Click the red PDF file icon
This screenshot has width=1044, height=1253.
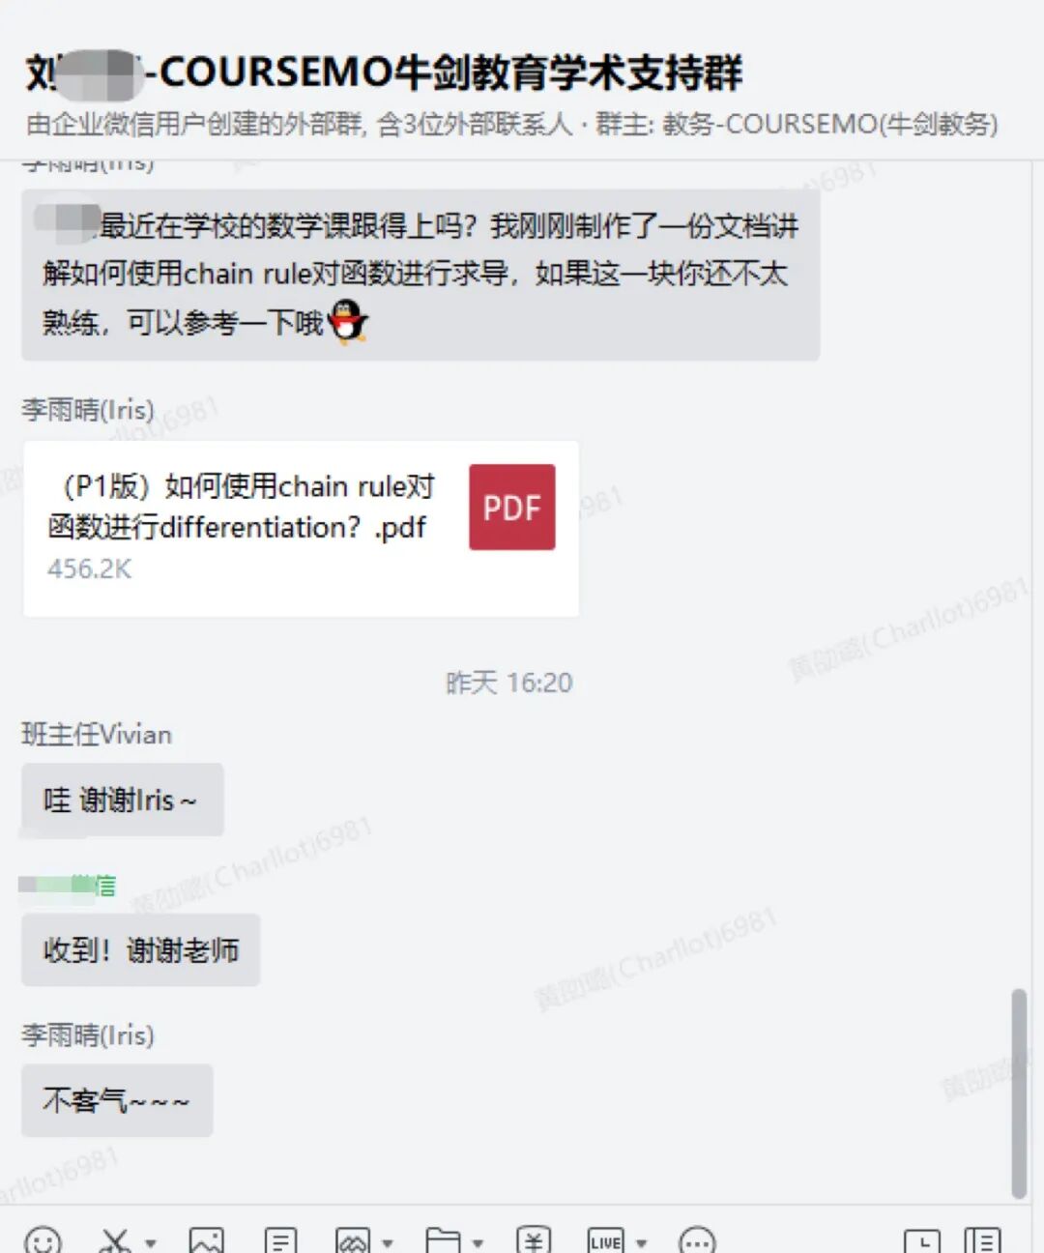click(x=512, y=508)
